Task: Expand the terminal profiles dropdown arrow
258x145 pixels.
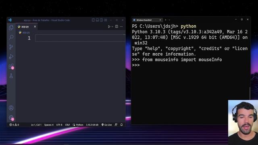Action: point(169,20)
